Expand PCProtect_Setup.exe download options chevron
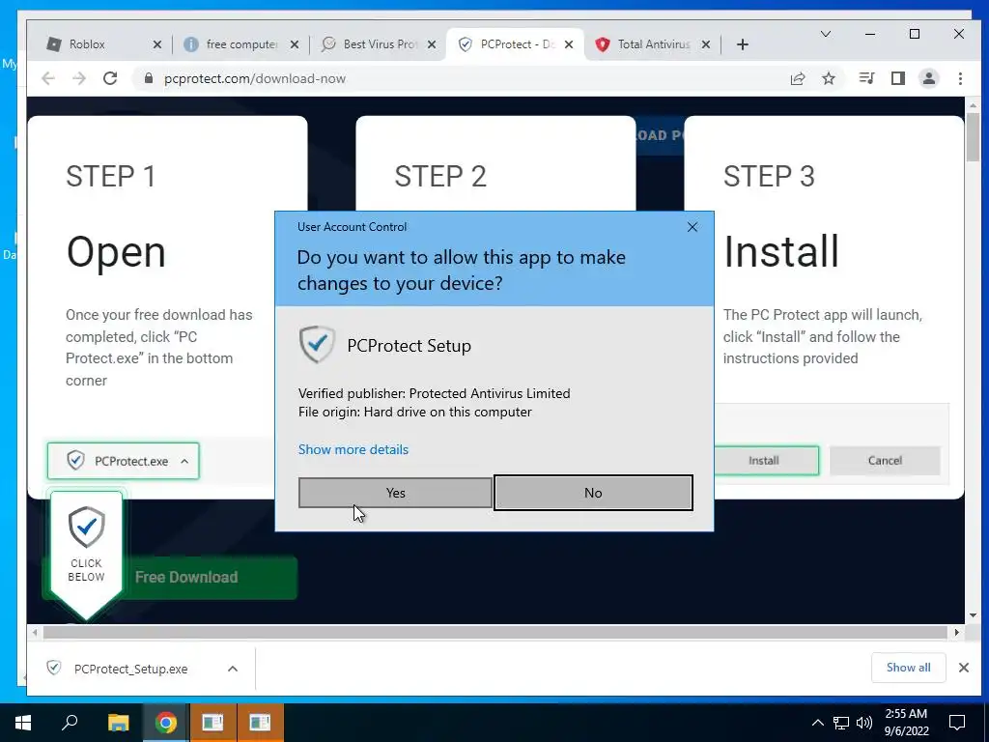Viewport: 989px width, 742px height. coord(233,669)
